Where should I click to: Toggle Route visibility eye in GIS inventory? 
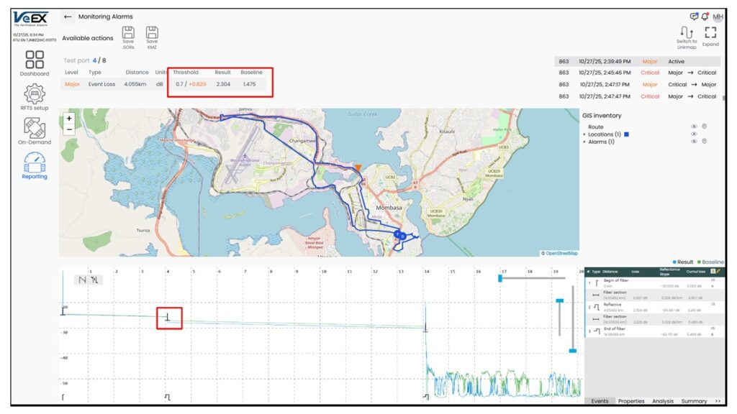click(x=694, y=126)
